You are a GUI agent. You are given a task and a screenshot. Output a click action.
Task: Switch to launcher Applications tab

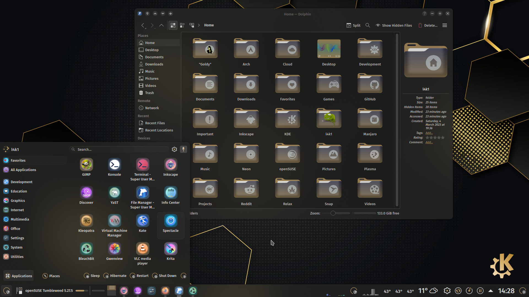(x=18, y=276)
